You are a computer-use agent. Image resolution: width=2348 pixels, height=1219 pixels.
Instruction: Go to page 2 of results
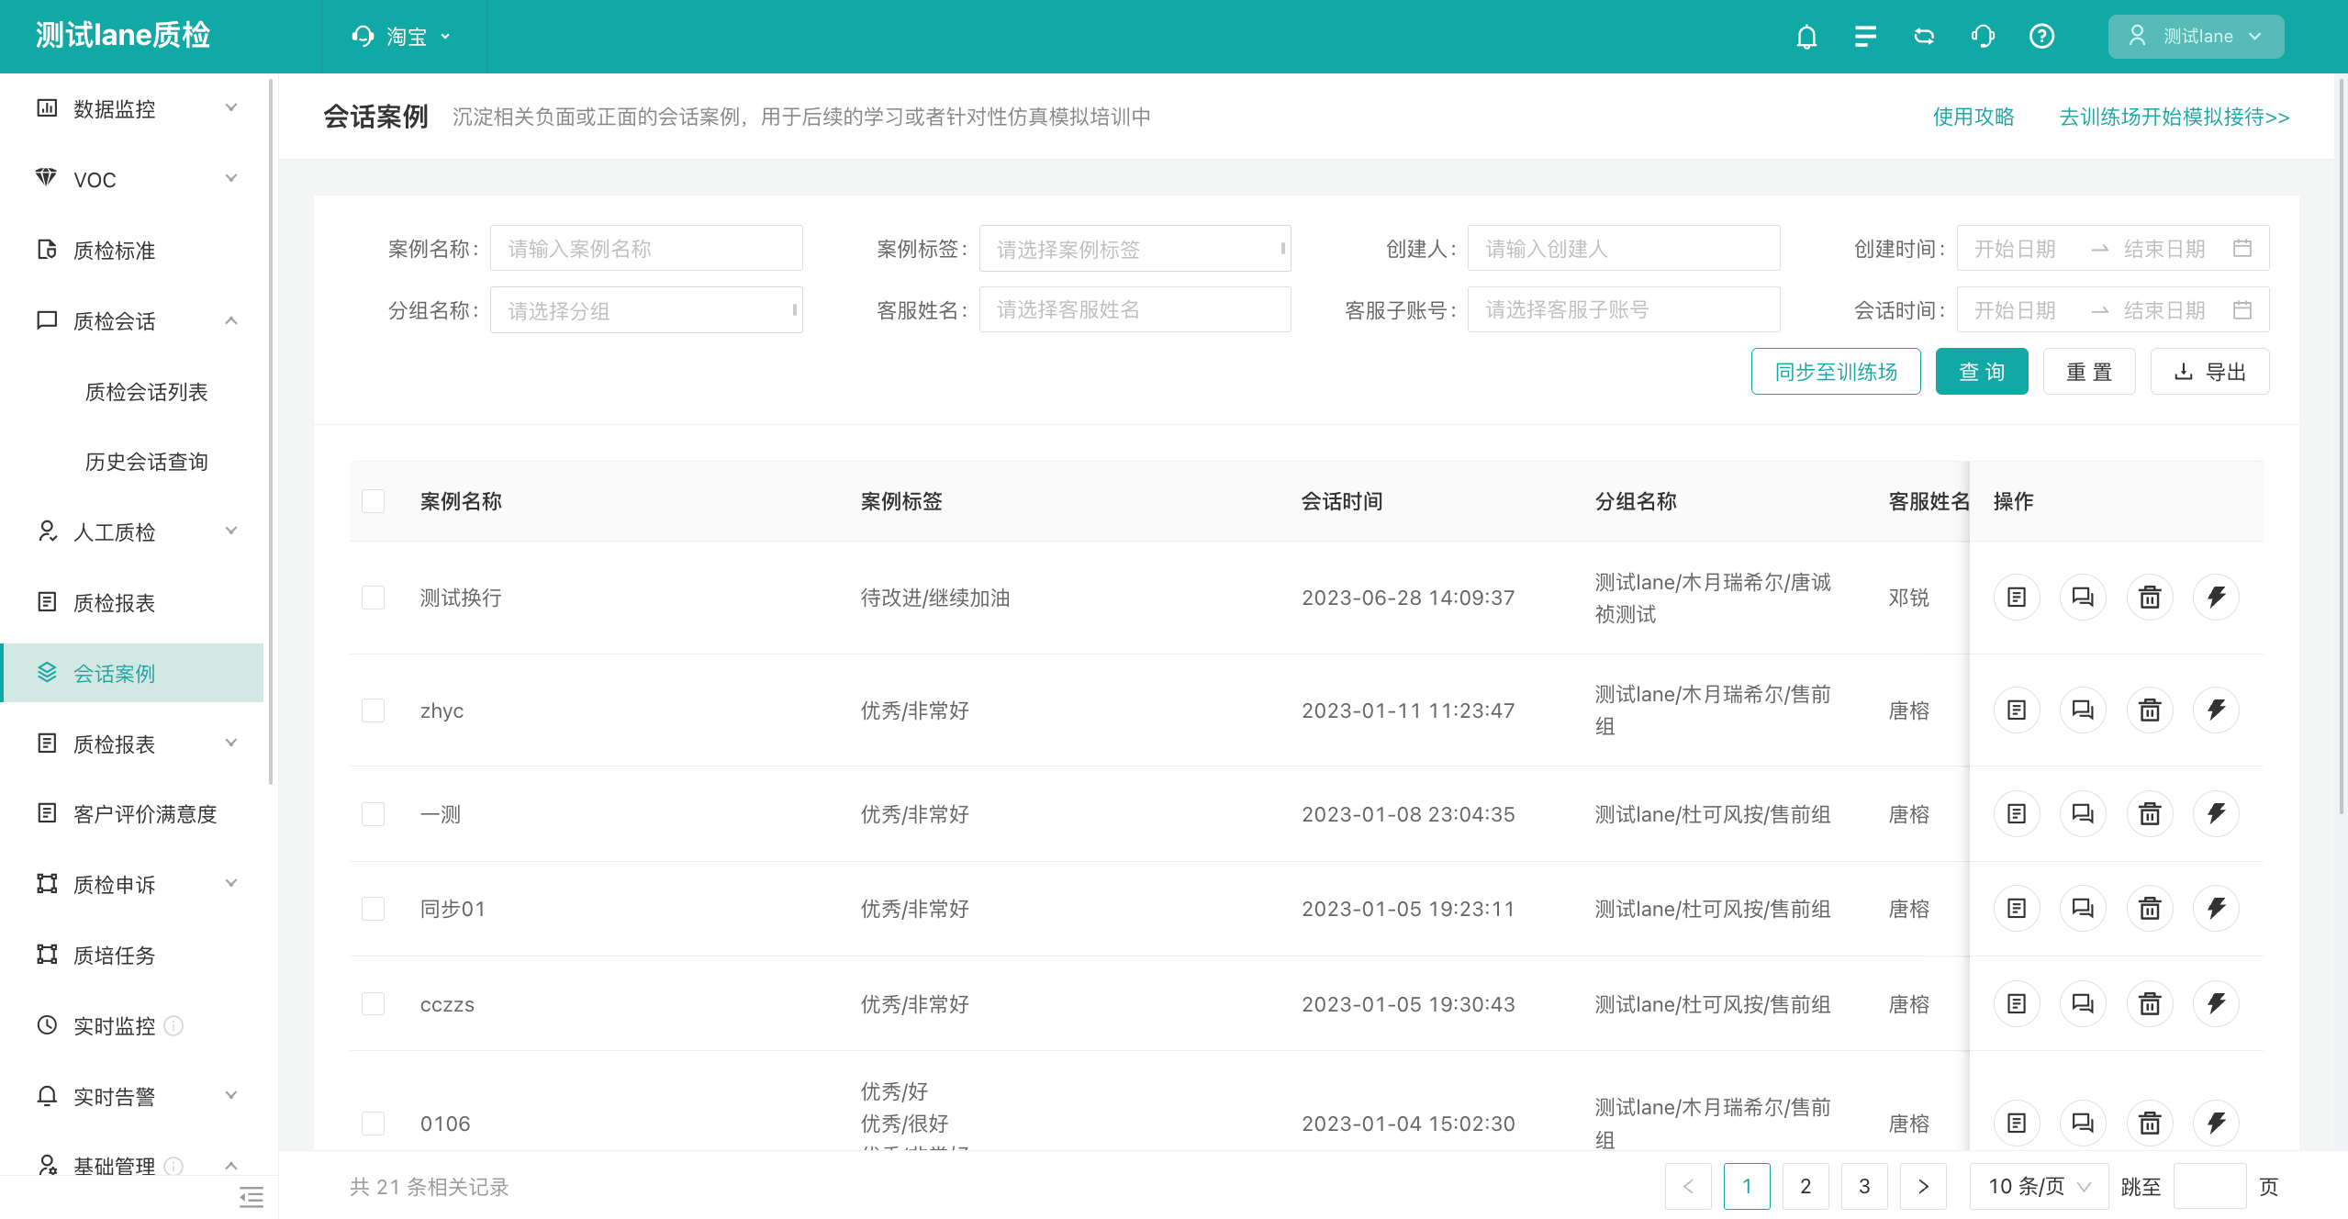1806,1187
